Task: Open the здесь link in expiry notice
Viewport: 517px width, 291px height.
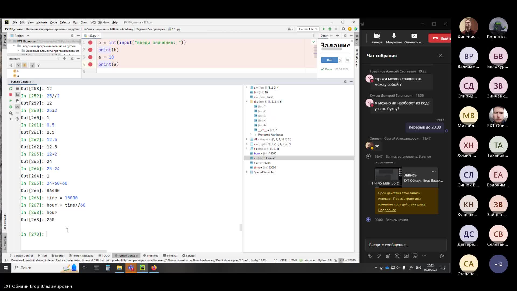Action: click(421, 204)
